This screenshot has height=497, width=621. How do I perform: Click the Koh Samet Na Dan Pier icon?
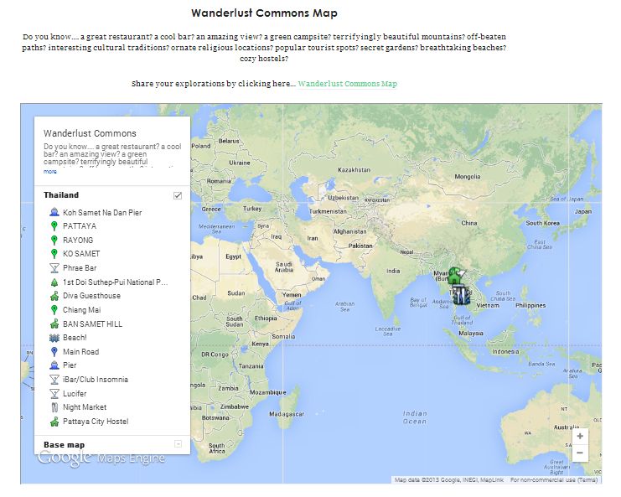54,213
